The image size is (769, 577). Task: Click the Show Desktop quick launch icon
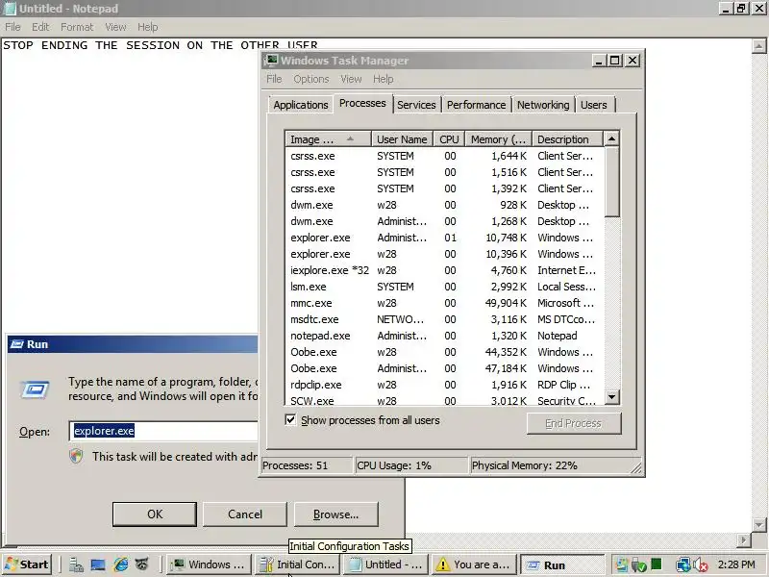click(x=98, y=564)
